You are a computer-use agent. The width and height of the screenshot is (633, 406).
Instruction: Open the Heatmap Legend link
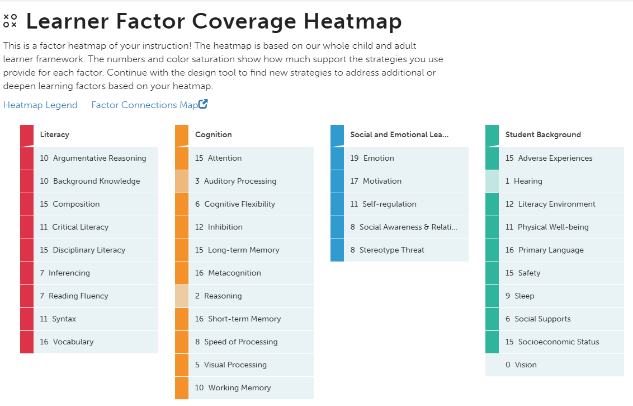coord(40,105)
